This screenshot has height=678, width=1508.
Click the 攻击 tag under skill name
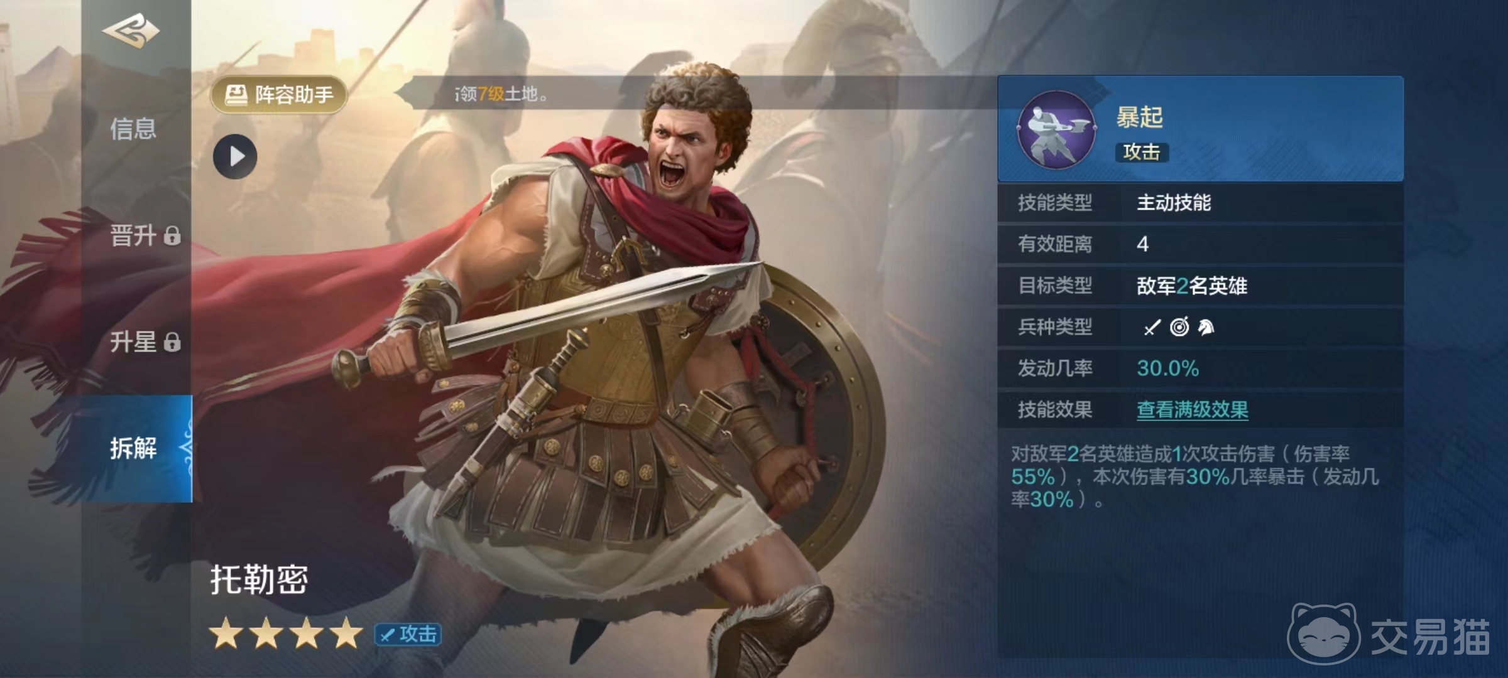pyautogui.click(x=1142, y=152)
